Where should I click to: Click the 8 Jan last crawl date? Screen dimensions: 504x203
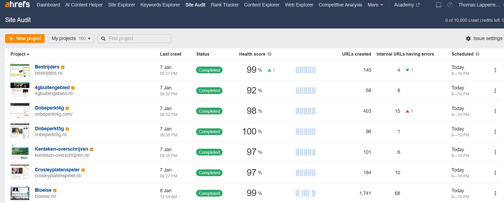coord(166,191)
